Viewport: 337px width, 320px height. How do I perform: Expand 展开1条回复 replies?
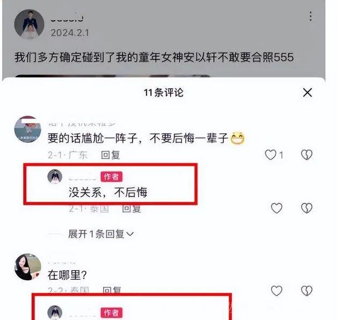pyautogui.click(x=101, y=234)
